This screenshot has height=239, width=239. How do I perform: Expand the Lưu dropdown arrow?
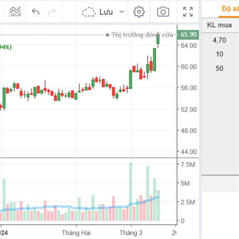pyautogui.click(x=122, y=12)
